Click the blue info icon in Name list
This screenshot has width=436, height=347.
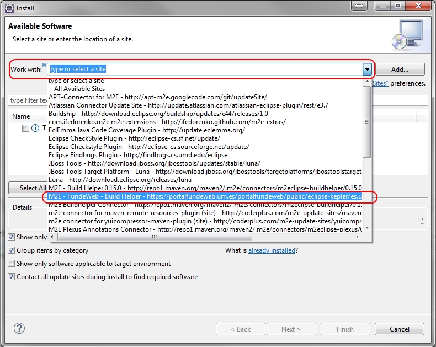(35, 128)
